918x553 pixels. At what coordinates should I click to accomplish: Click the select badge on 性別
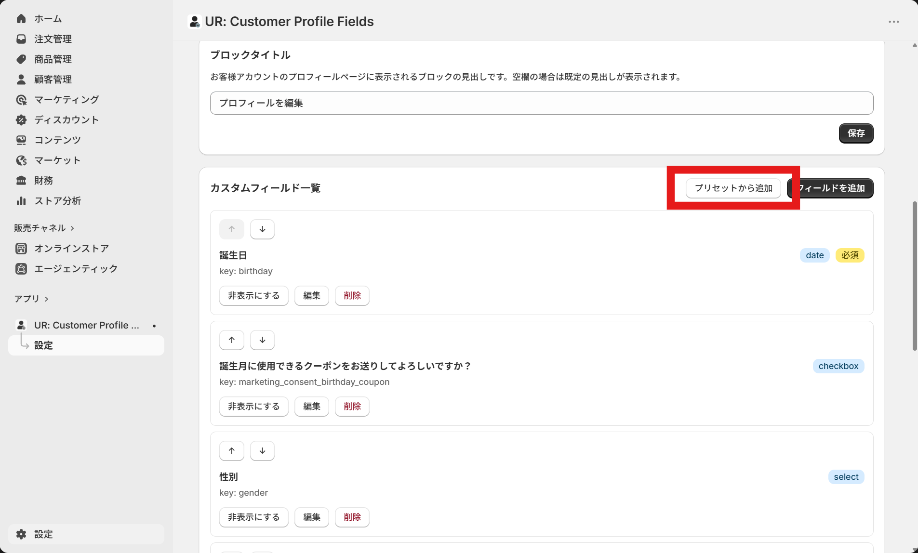[x=846, y=477]
